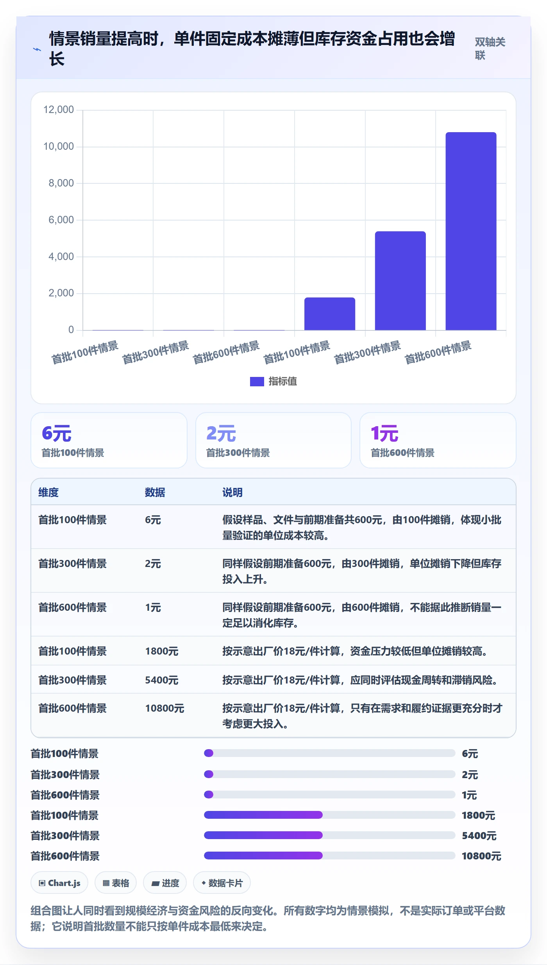The width and height of the screenshot is (547, 965).
Task: Select the 1元 cell in the table
Action: point(153,608)
